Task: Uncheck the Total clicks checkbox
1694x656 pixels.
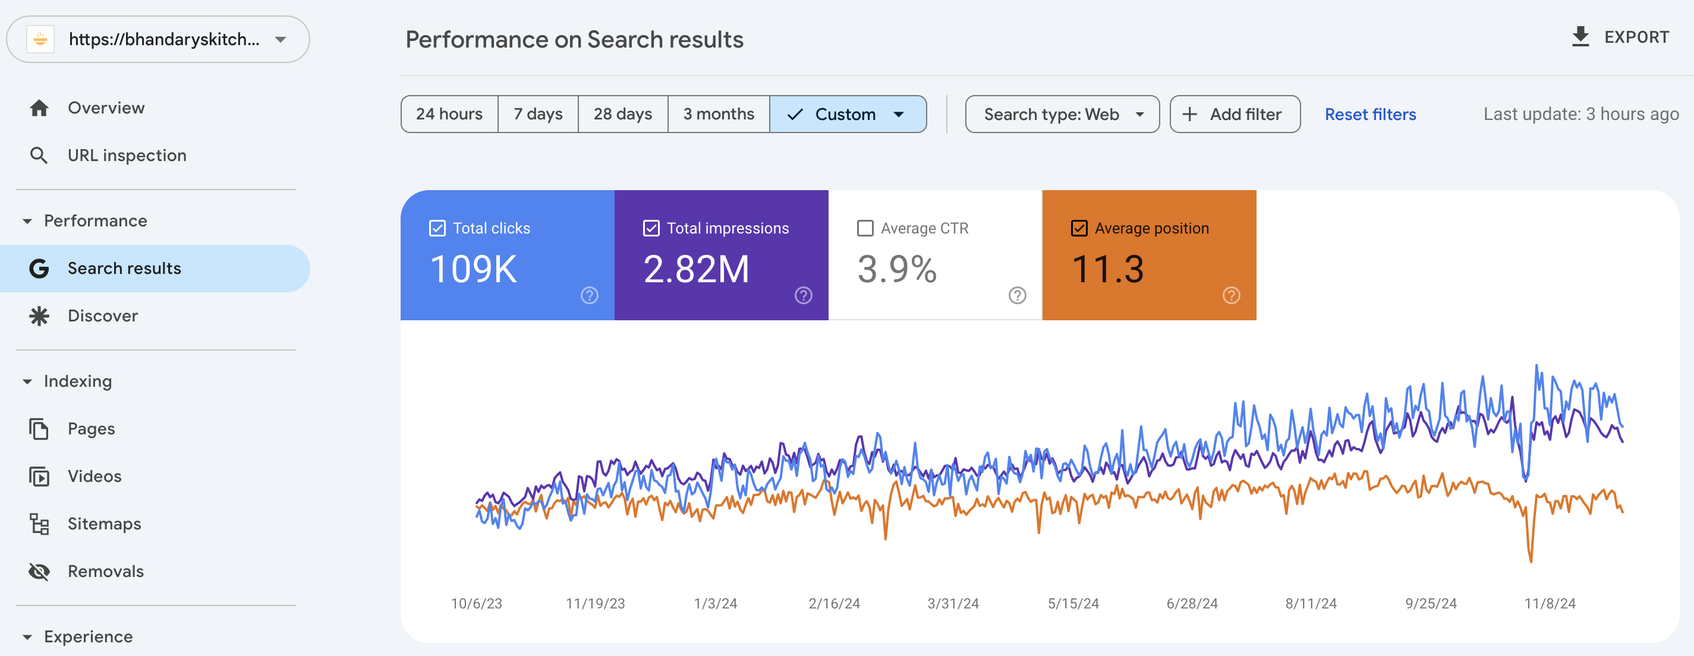Action: click(437, 228)
